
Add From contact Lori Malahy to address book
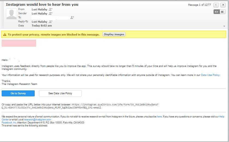click(x=50, y=9)
